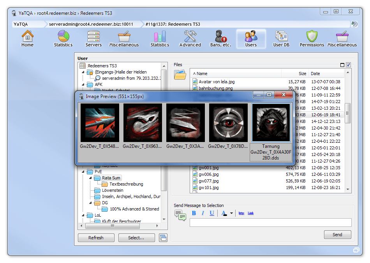
Task: Click the Avatar von lela.jpg file icon
Action: (195, 82)
